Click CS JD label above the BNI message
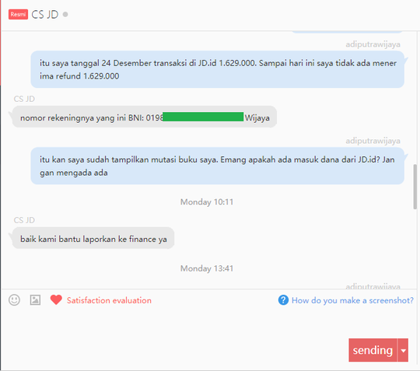Screen dimensions: 420x371 click(24, 99)
